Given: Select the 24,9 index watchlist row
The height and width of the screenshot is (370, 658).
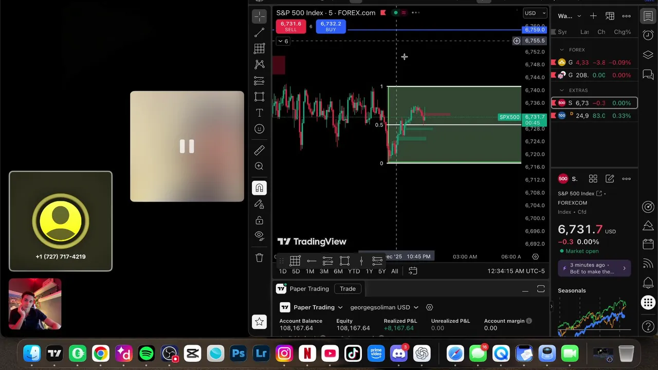Looking at the screenshot, I should pyautogui.click(x=594, y=116).
